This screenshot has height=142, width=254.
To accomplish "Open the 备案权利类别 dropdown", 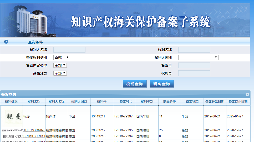I will 62,58.
